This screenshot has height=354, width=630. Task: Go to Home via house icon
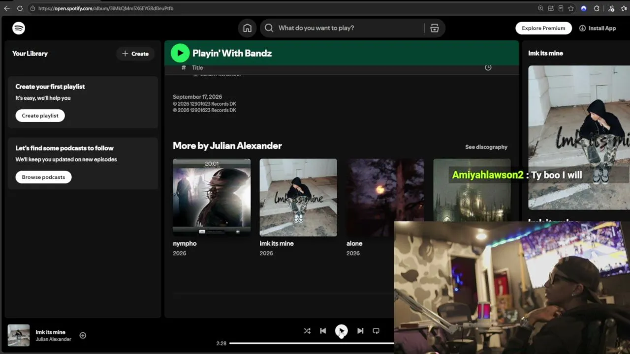tap(247, 28)
